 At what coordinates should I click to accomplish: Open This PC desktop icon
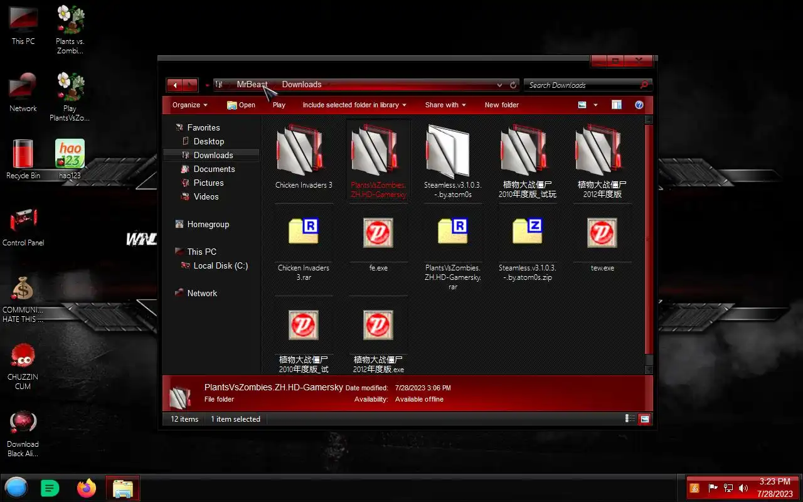click(x=23, y=25)
